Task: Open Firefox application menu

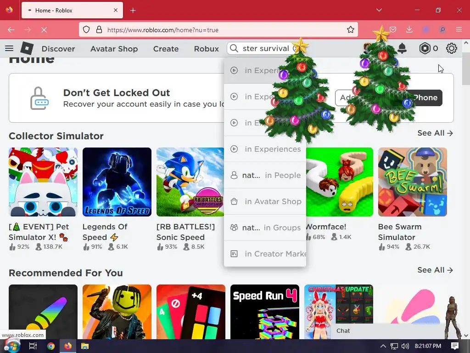Action: (459, 30)
